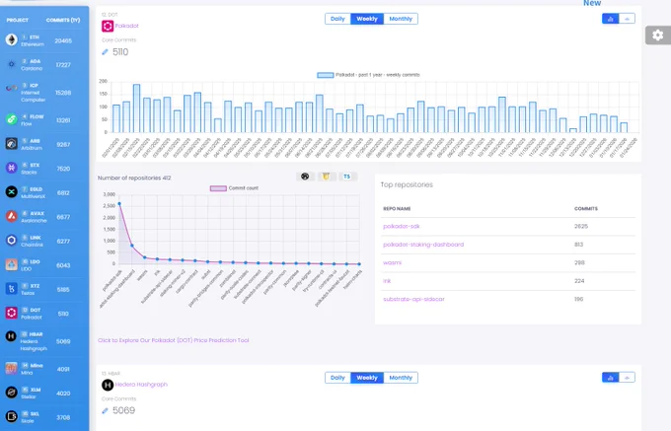This screenshot has width=671, height=431.
Task: Click pencil icon beside 5110 commits
Action: tap(105, 52)
